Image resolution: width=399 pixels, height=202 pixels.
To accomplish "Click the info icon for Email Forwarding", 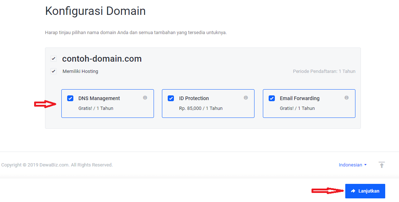I will (x=346, y=98).
